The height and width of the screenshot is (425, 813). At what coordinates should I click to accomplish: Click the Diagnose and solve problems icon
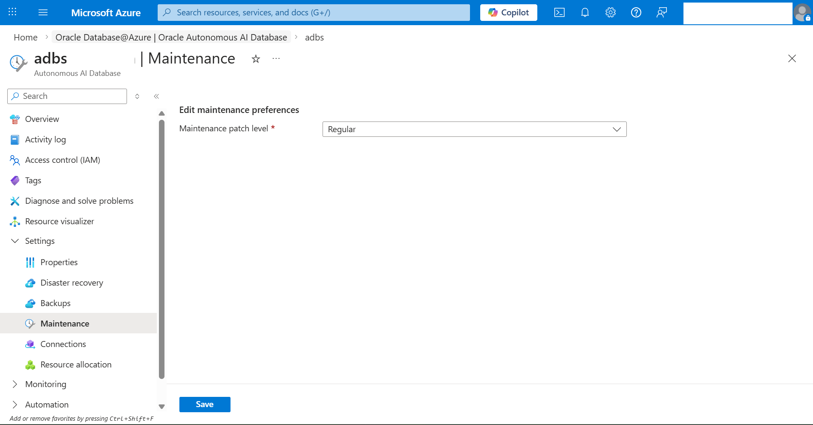[x=15, y=201]
